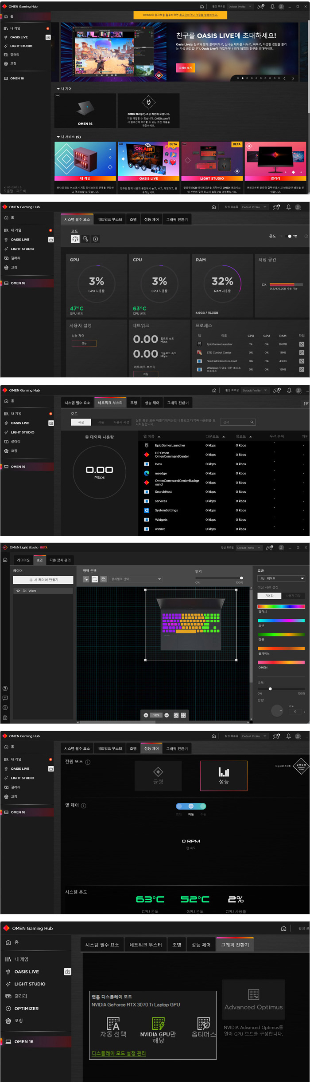
Task: Click the OMEN Dynamic Power badge on the Performance Control screen
Action: pyautogui.click(x=301, y=766)
